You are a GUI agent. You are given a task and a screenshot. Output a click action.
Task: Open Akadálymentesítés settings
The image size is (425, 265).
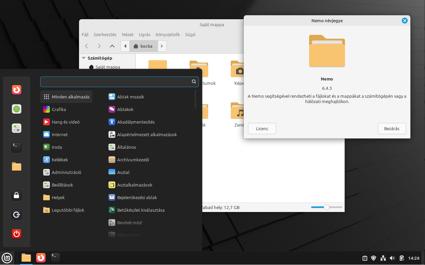click(150, 122)
